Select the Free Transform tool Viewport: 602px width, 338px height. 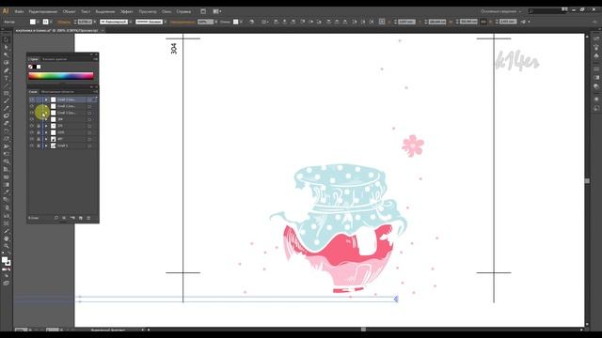click(x=6, y=154)
